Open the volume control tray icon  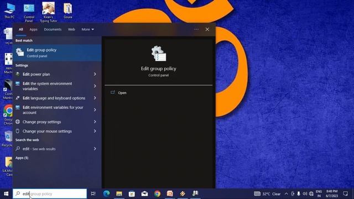click(305, 194)
